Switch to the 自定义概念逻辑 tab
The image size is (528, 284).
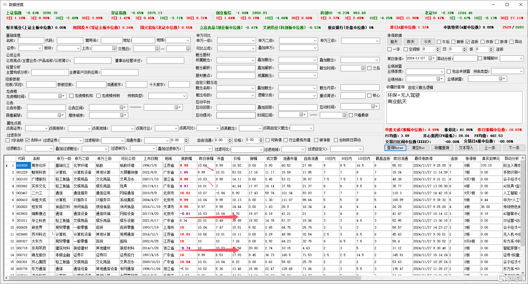[x=420, y=87]
